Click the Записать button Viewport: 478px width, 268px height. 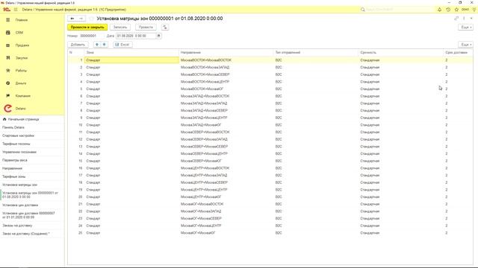(x=120, y=28)
